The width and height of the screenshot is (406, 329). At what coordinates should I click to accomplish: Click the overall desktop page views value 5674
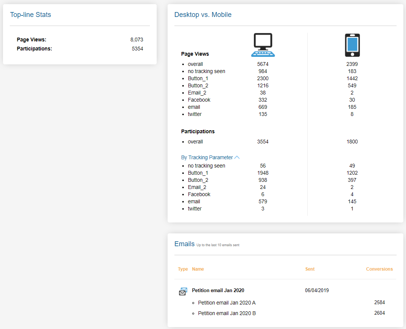(x=263, y=64)
